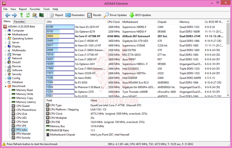Open the Tools menu
232x148 pixels.
46,9
